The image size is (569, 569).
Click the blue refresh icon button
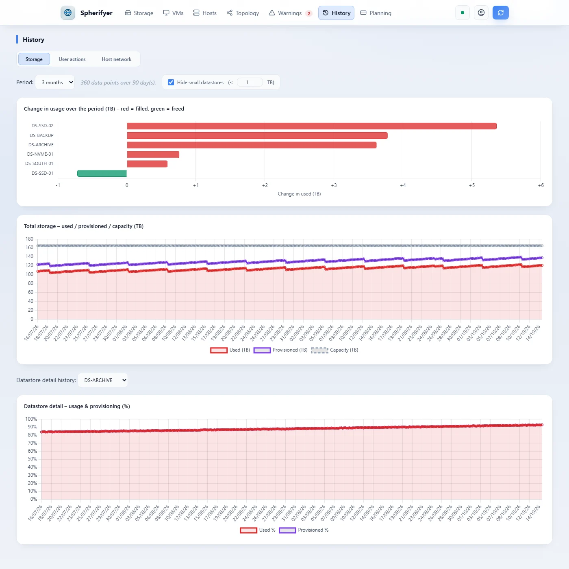(x=501, y=13)
